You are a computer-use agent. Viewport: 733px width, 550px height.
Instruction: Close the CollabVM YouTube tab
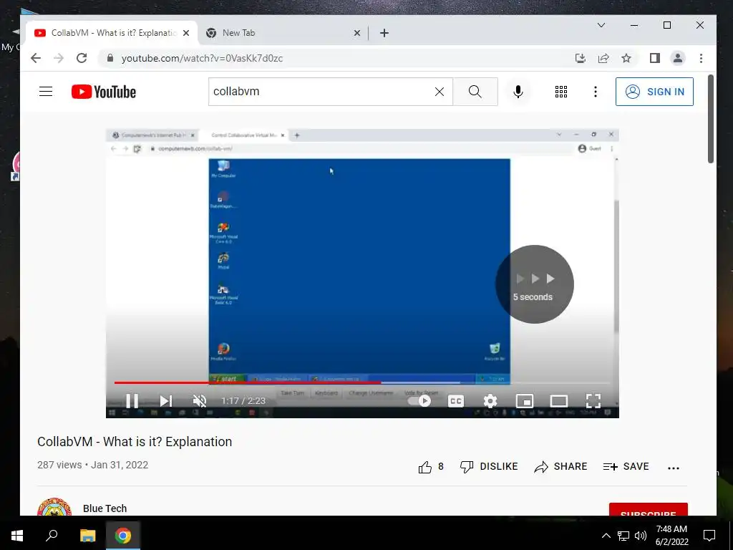click(186, 33)
